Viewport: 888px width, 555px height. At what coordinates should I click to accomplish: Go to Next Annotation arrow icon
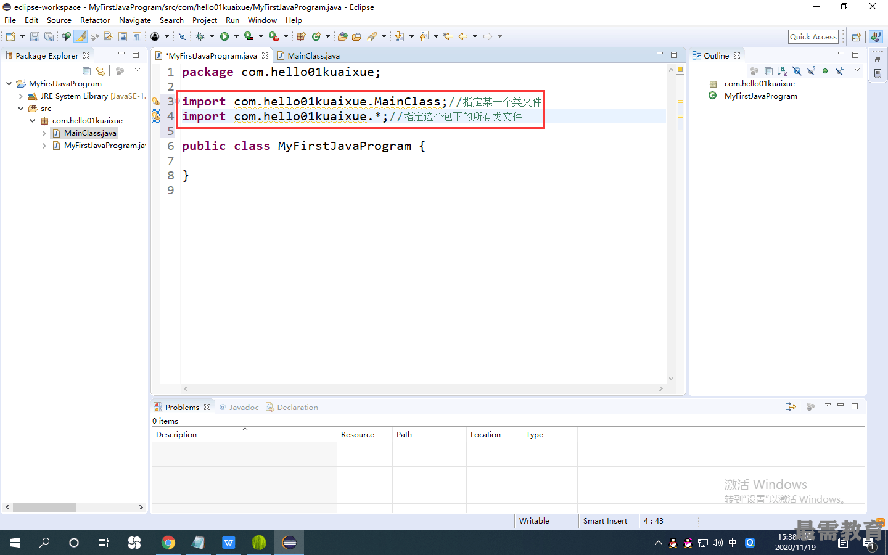[x=399, y=36]
